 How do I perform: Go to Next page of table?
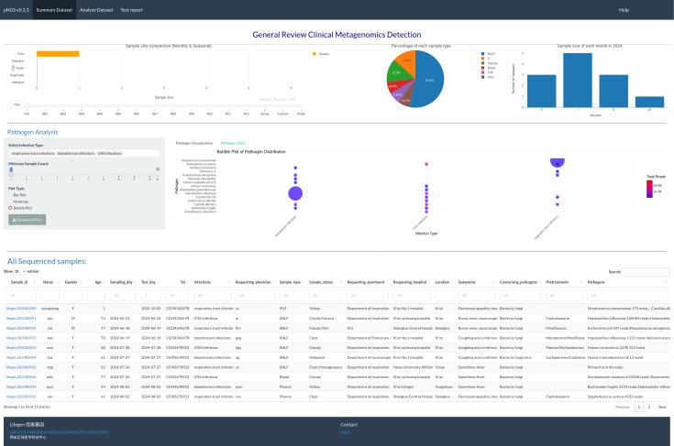(x=662, y=406)
